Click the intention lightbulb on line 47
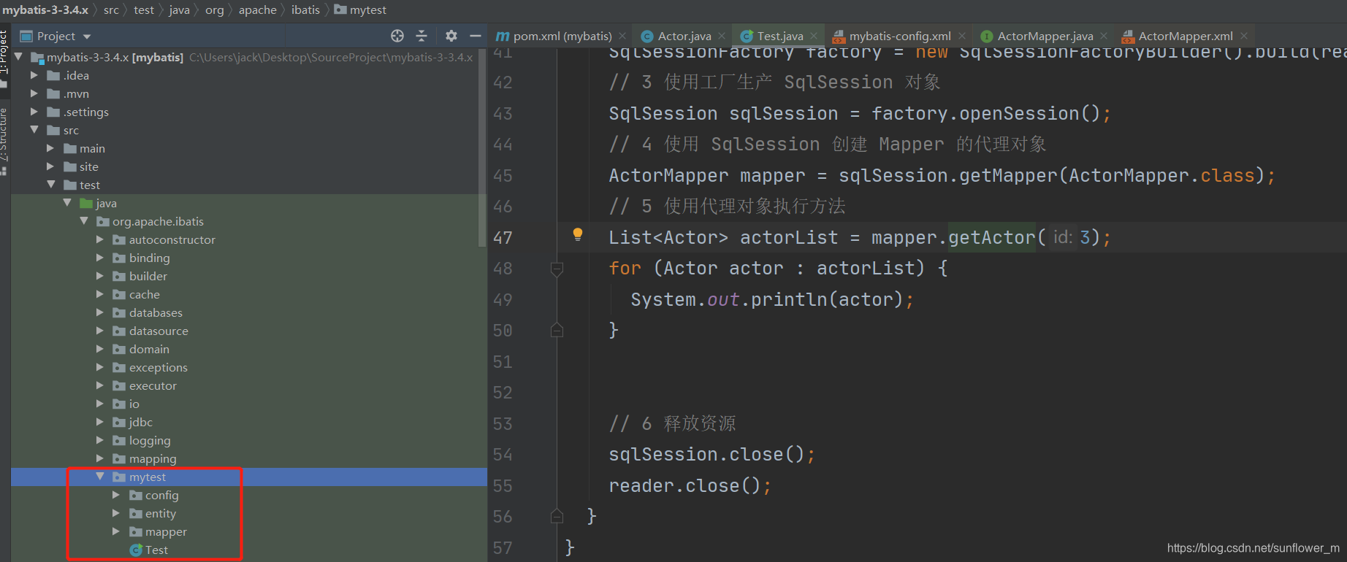1347x562 pixels. click(x=578, y=234)
